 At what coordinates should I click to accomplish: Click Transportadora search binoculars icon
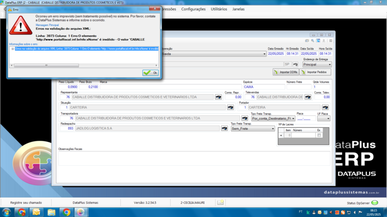245,118
